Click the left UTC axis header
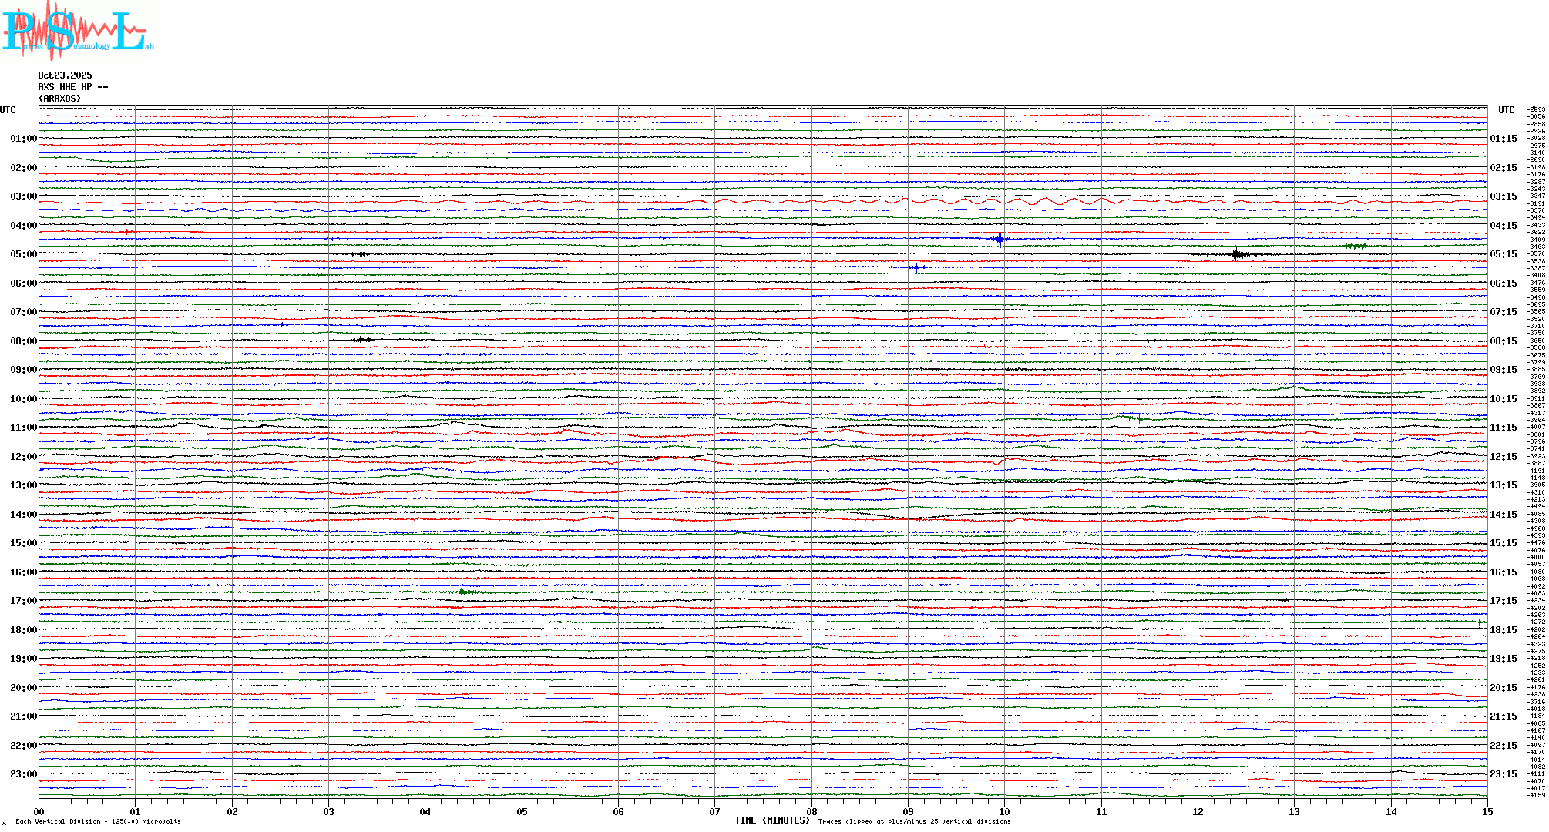 8,110
